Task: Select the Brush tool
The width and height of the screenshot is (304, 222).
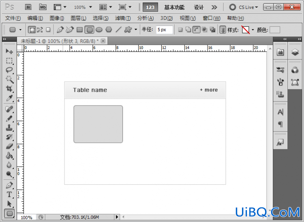Action: click(9, 119)
